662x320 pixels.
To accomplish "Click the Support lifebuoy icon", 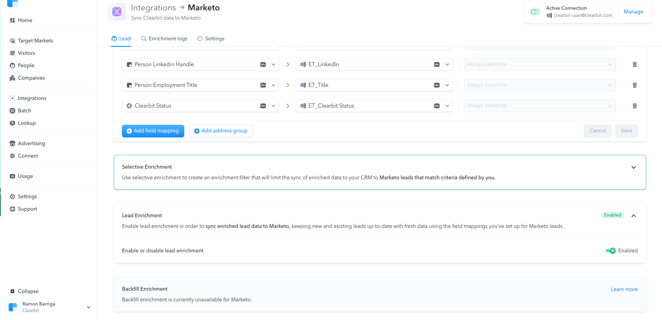I will click(12, 209).
